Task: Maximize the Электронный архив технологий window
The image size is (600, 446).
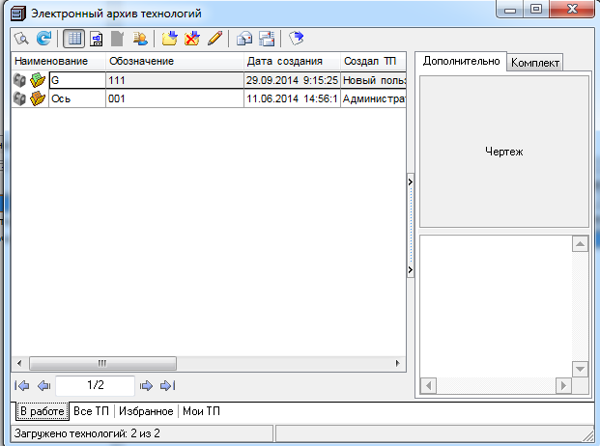Action: point(537,10)
